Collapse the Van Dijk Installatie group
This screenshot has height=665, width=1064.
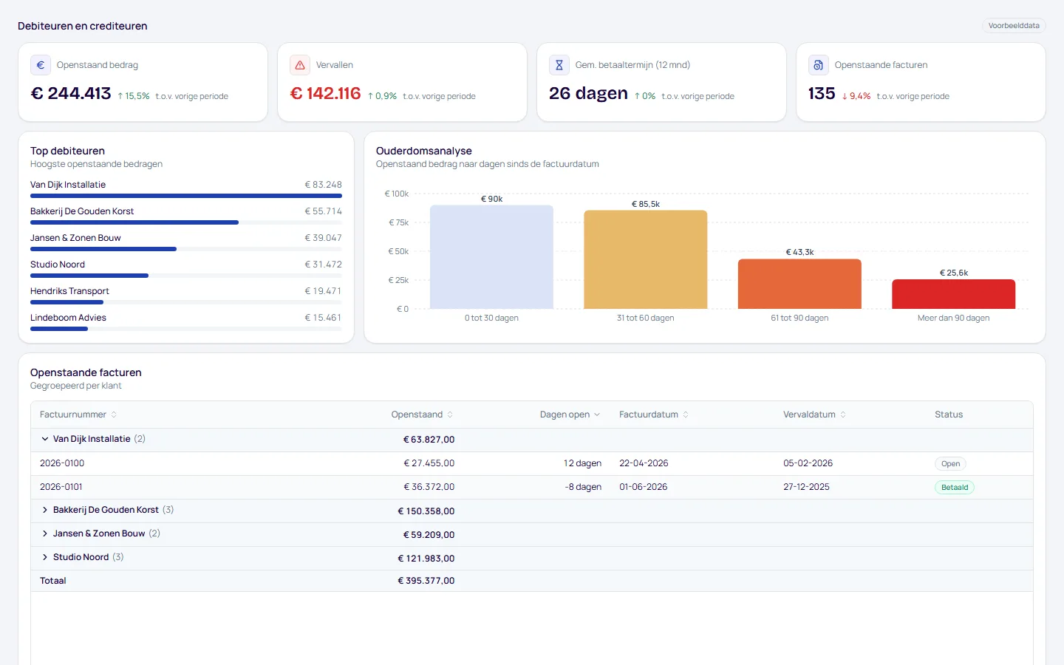click(x=45, y=439)
